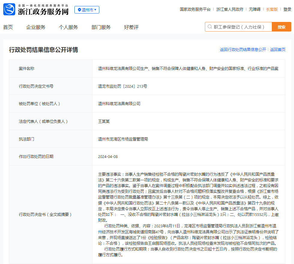Click the 浙江政务服务网 logo icon
The height and width of the screenshot is (264, 294).
tap(9, 9)
